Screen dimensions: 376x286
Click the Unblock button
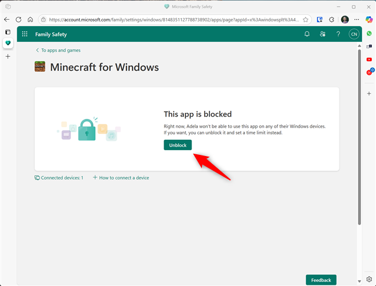pyautogui.click(x=178, y=145)
